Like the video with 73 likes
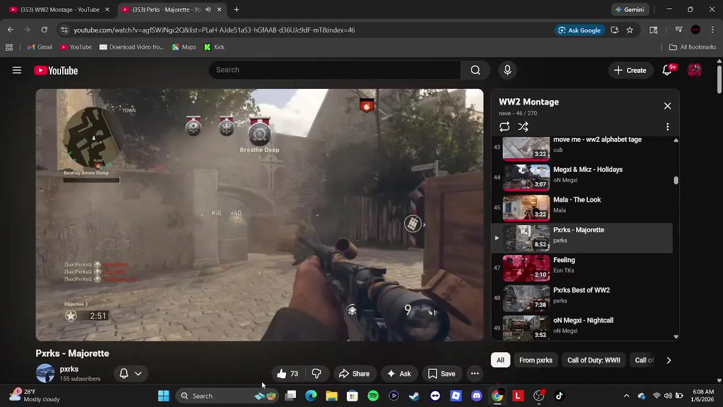723x407 pixels. 288,374
